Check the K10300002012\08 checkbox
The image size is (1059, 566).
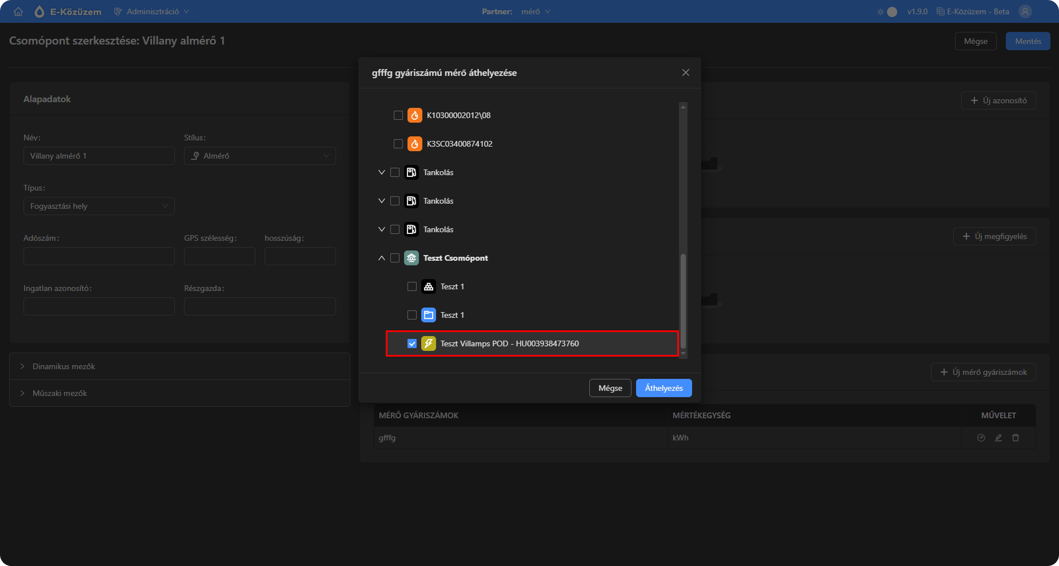point(398,115)
